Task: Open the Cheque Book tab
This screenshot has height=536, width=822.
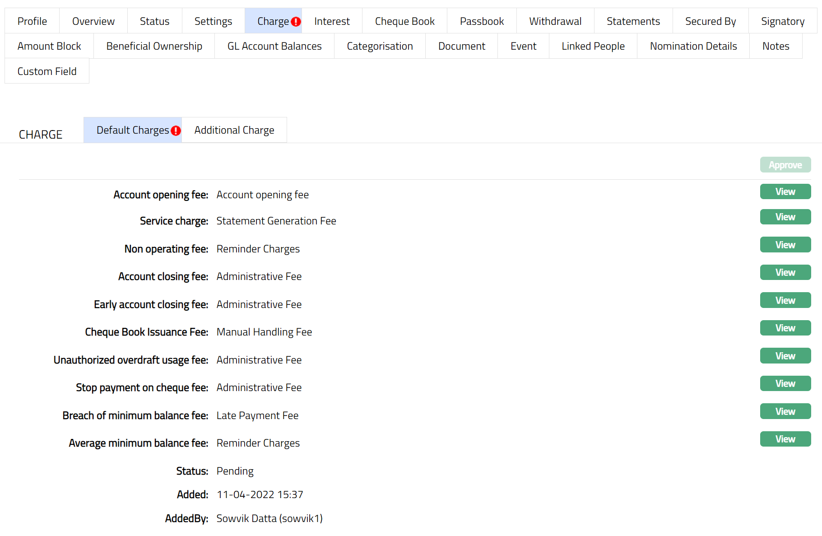Action: pyautogui.click(x=404, y=21)
